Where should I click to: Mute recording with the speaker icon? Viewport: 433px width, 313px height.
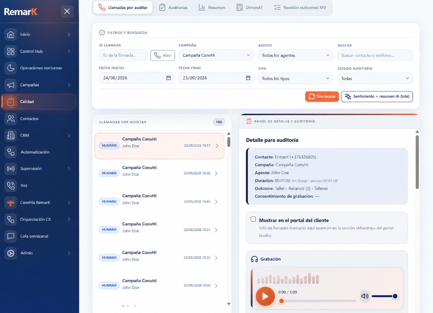pyautogui.click(x=365, y=296)
